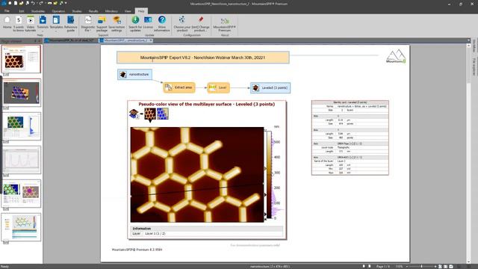478x269 pixels.
Task: Select page 6 thumbnail in page viewer
Action: (21, 227)
